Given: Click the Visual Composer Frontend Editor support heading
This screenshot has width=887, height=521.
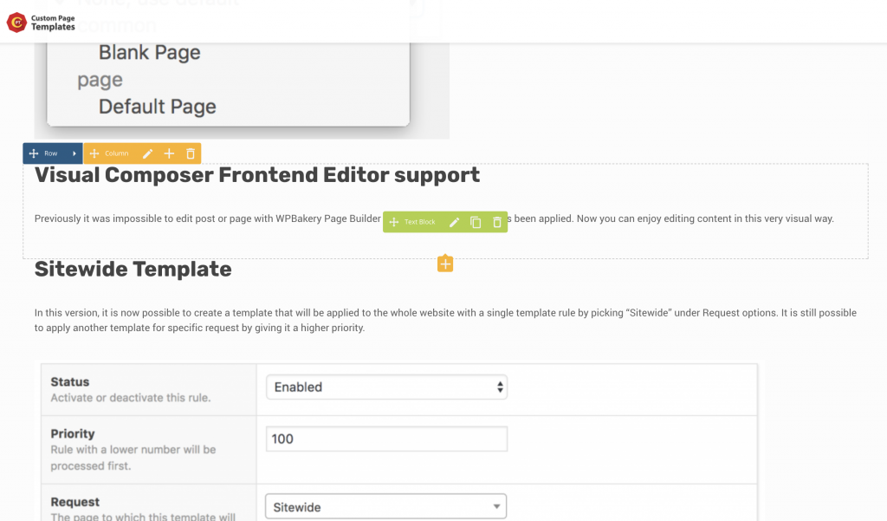Looking at the screenshot, I should tap(257, 175).
